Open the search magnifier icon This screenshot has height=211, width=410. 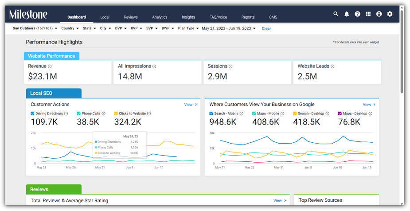point(336,14)
